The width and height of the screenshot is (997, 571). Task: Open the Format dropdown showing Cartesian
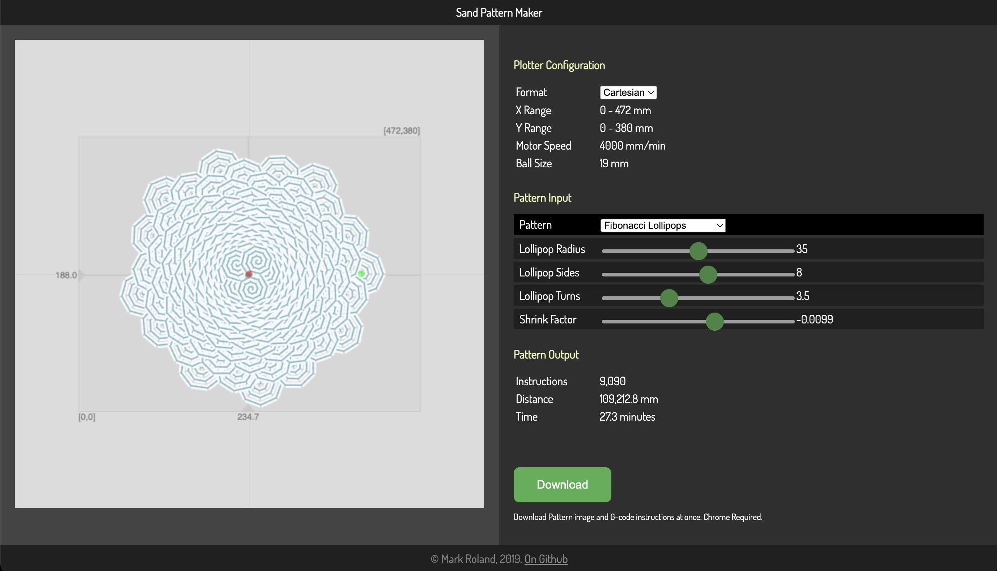pos(628,93)
